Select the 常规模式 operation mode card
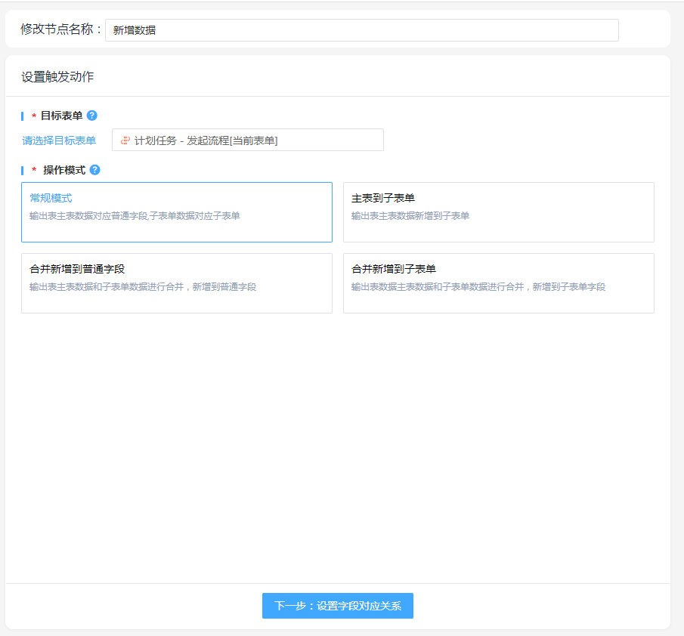 coord(176,211)
